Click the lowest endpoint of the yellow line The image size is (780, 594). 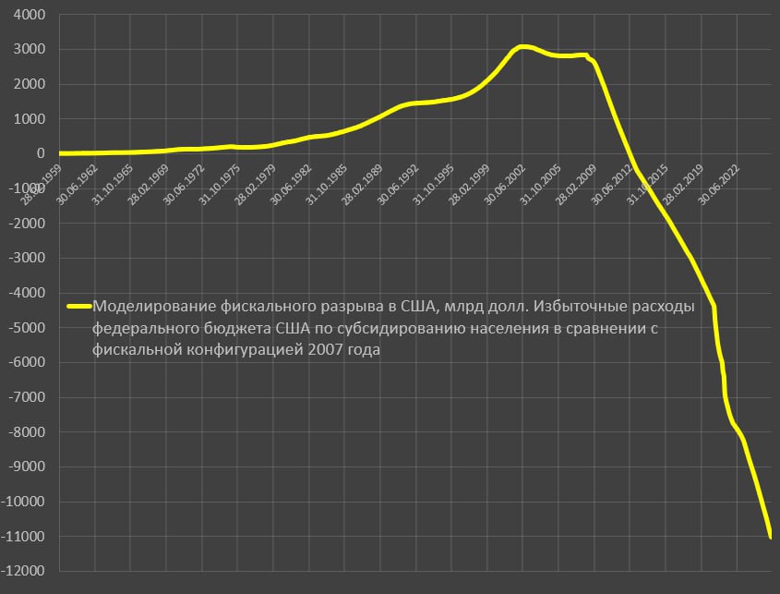770,536
